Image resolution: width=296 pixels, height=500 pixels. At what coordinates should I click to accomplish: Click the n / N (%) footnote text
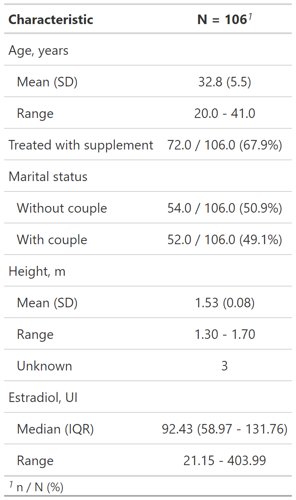click(x=40, y=487)
